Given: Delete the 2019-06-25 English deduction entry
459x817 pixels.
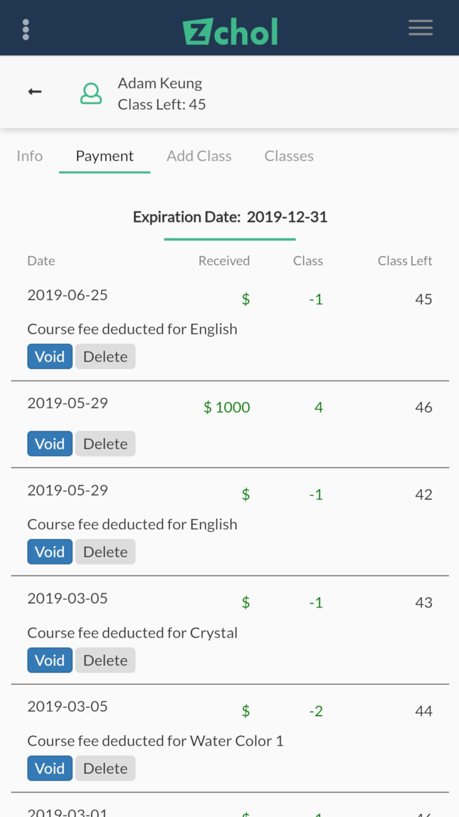Looking at the screenshot, I should (x=105, y=357).
